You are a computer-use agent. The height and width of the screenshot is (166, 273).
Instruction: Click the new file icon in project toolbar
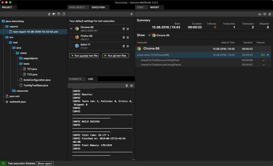point(64,14)
